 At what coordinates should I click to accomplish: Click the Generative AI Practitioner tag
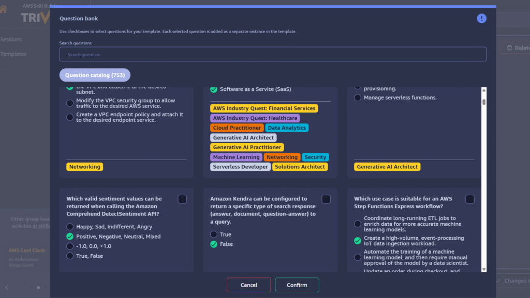coord(247,147)
